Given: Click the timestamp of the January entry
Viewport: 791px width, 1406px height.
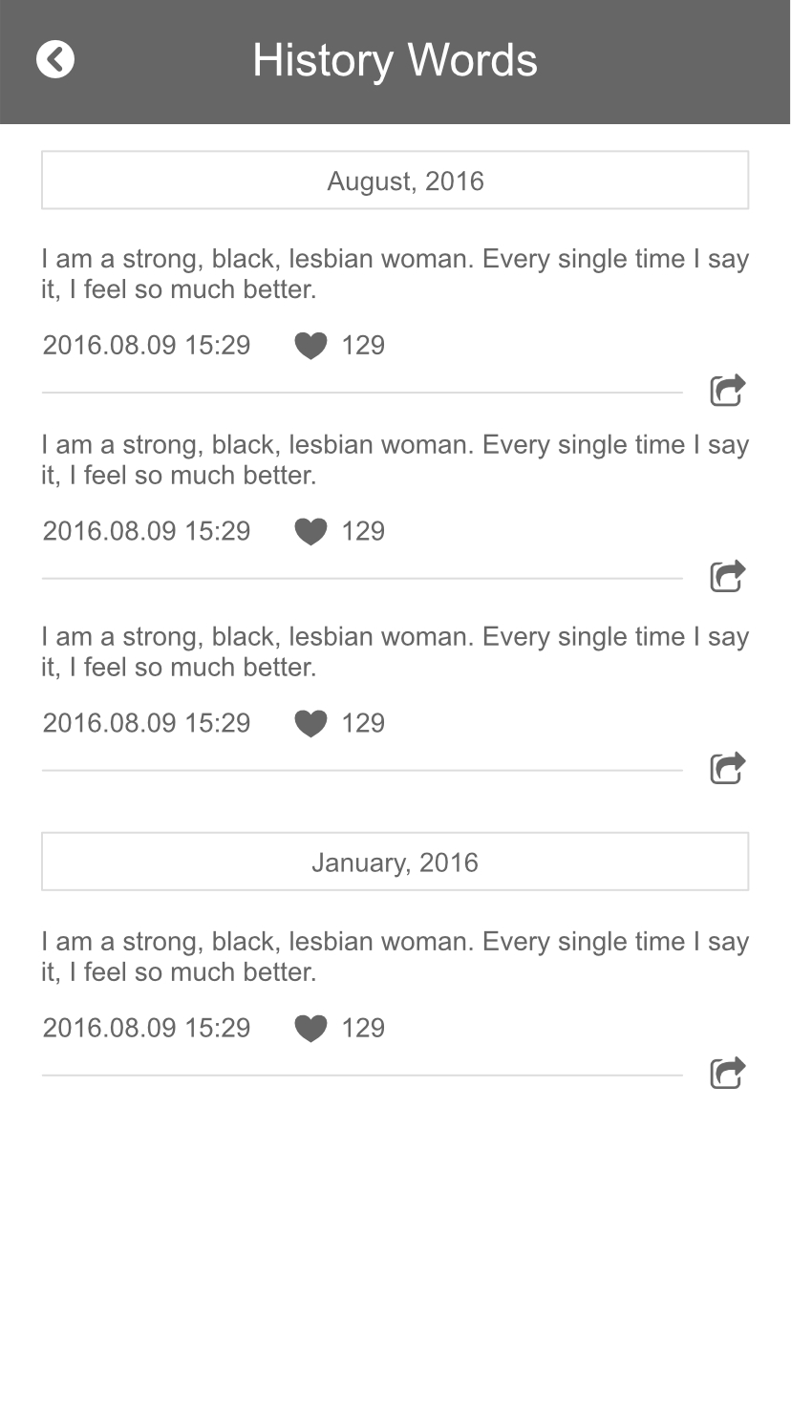Looking at the screenshot, I should pos(146,1029).
